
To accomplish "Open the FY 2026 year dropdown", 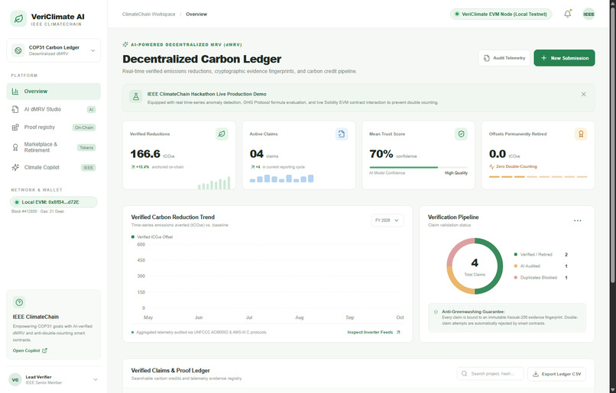I will (387, 221).
